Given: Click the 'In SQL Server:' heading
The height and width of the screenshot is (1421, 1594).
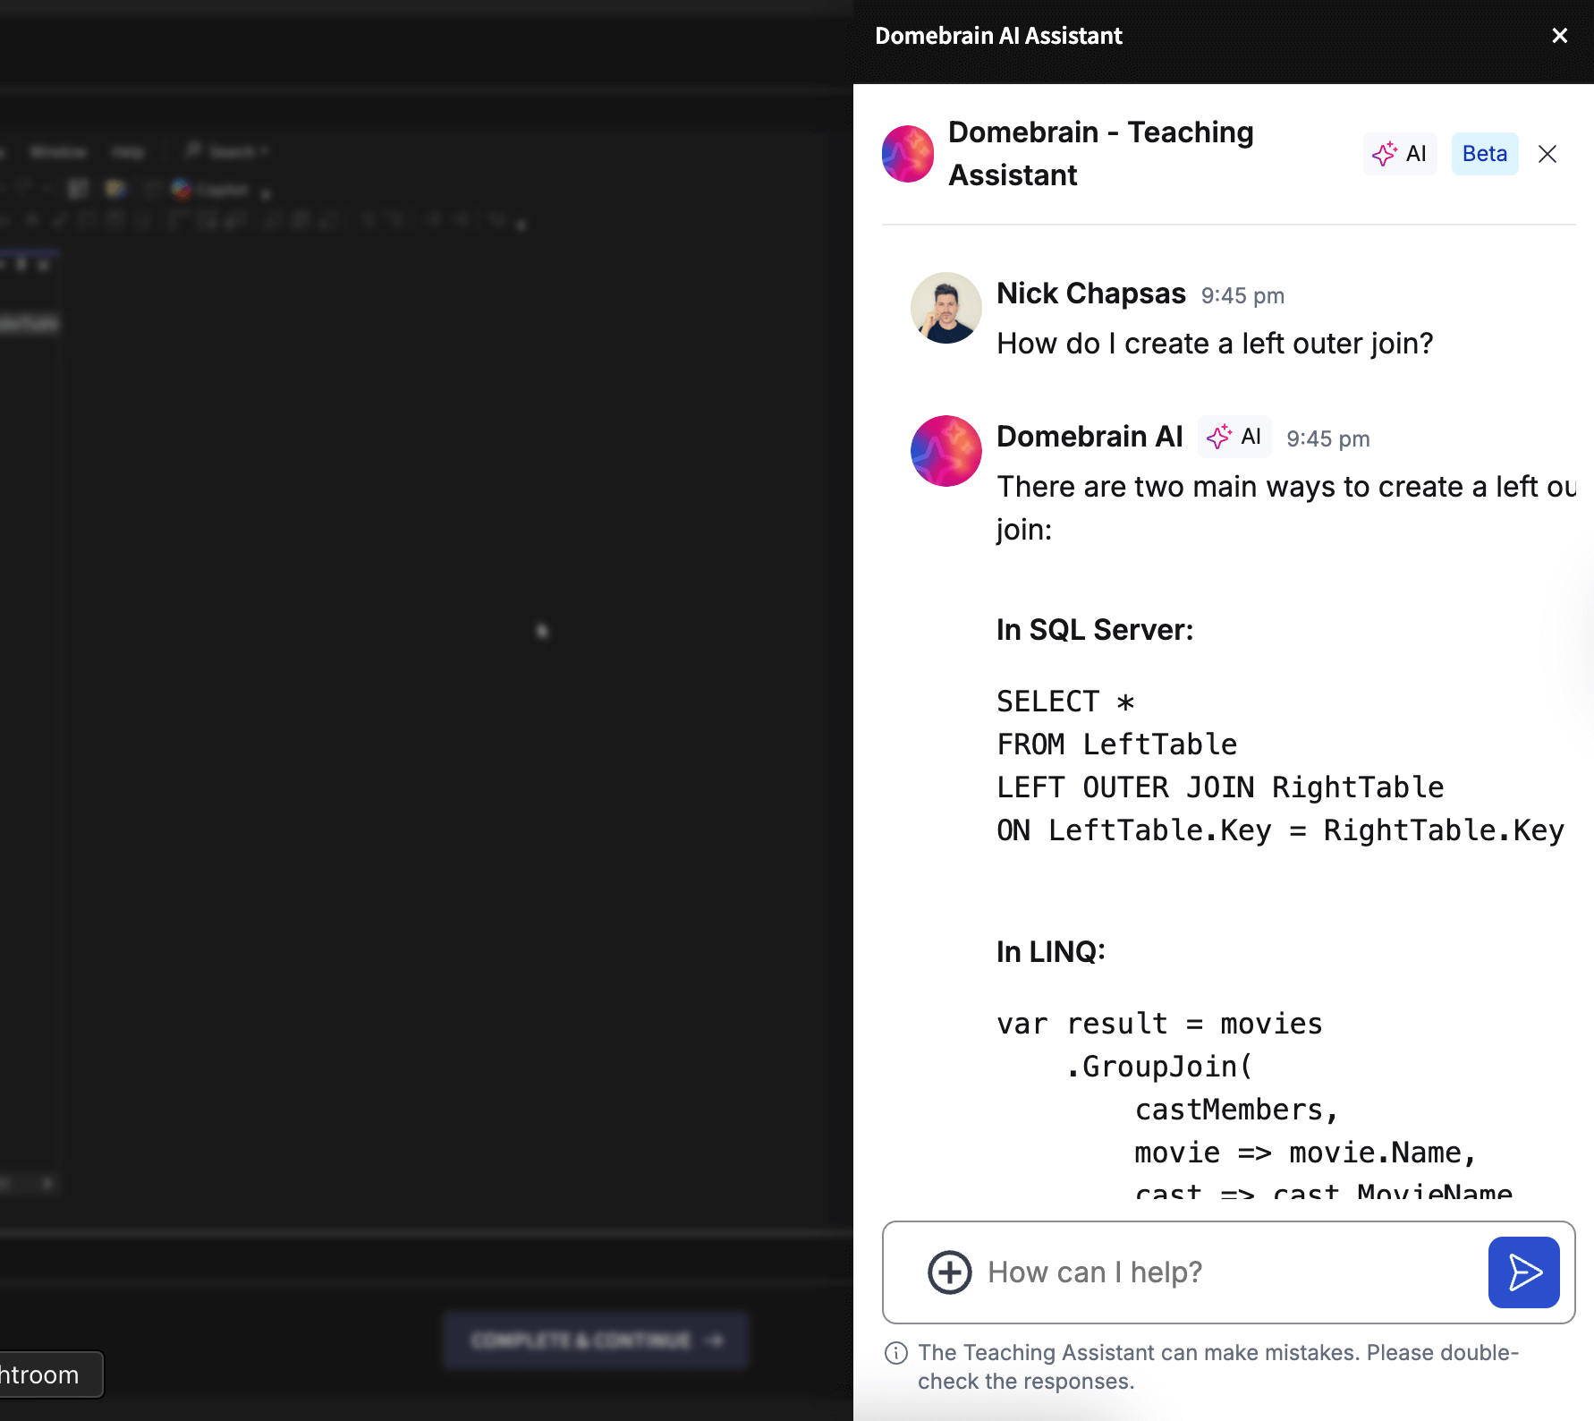Looking at the screenshot, I should [1095, 630].
